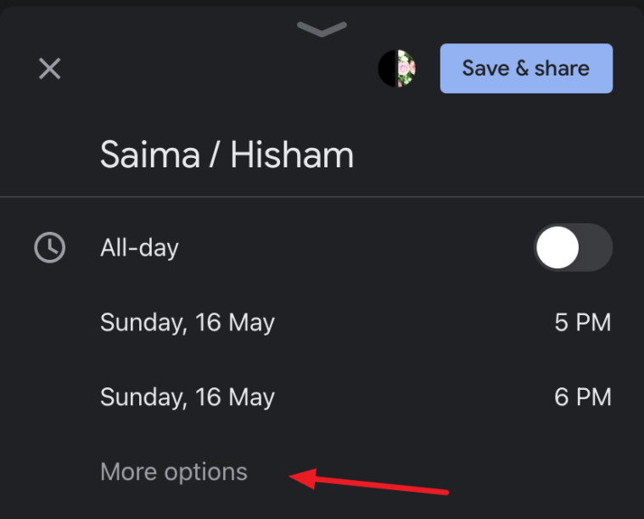Open the start date picker, Sunday, 16 May
The width and height of the screenshot is (644, 519).
click(188, 323)
